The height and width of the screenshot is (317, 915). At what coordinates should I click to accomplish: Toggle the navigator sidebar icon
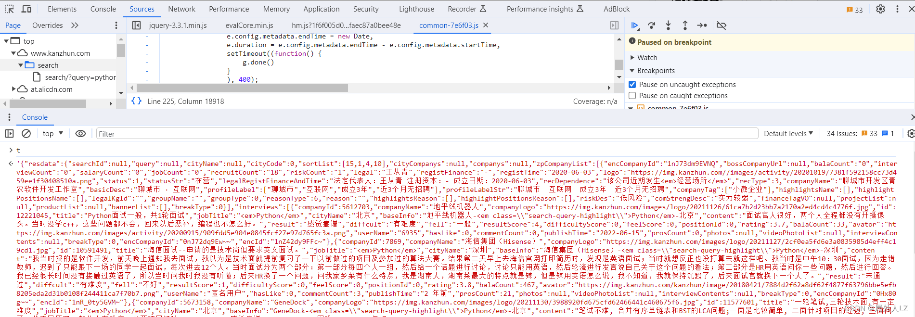coord(136,25)
